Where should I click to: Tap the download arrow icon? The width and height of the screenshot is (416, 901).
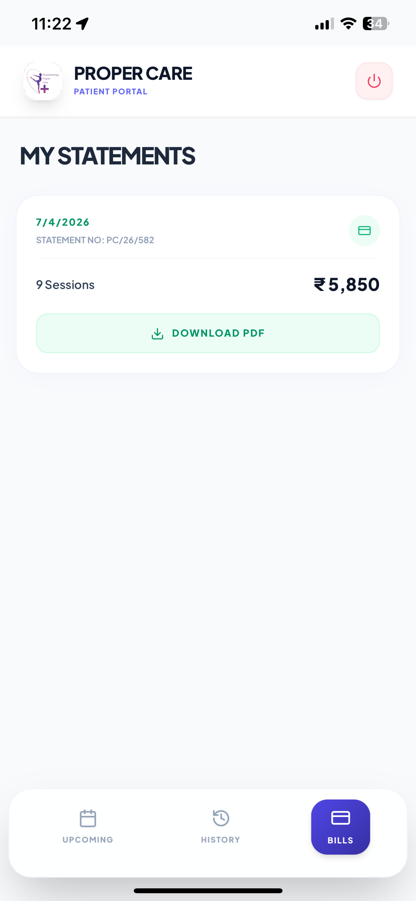(x=157, y=333)
